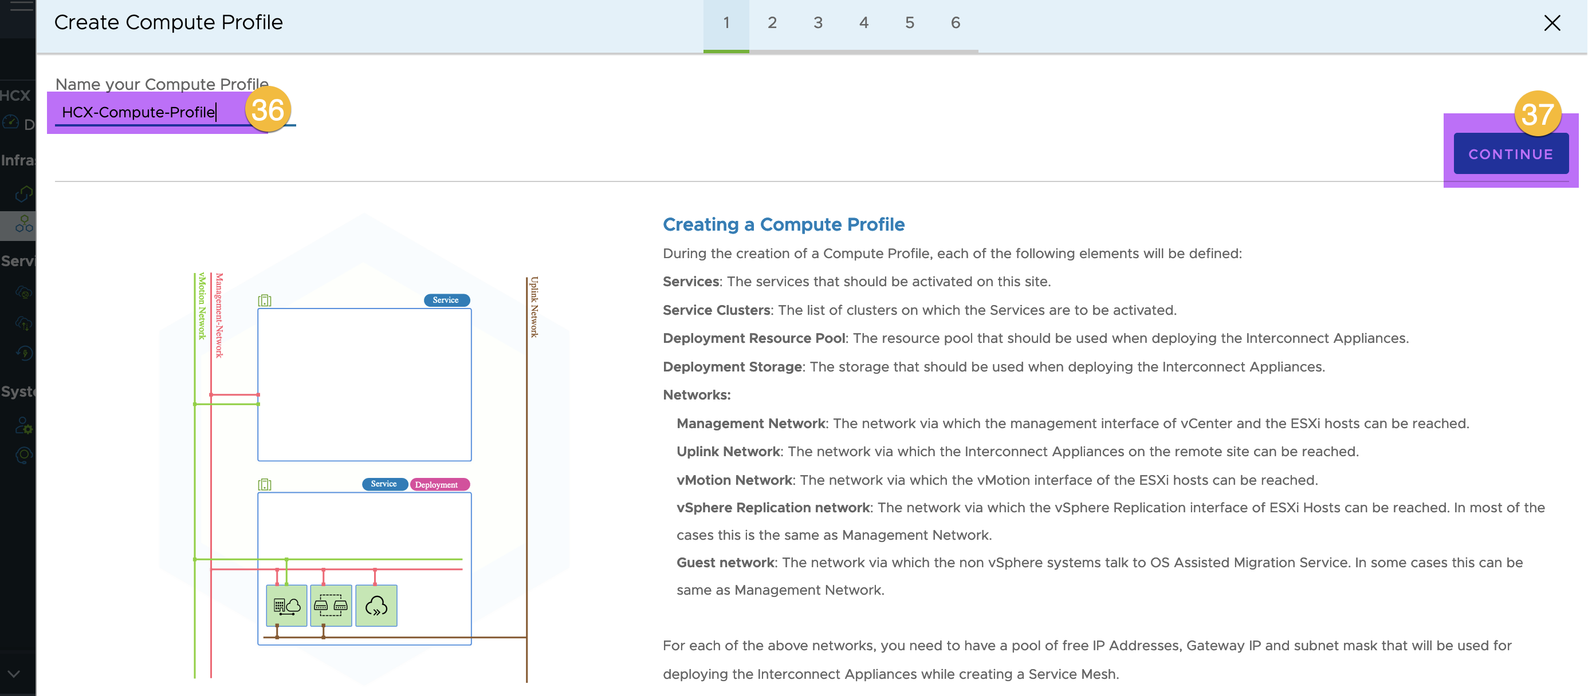The width and height of the screenshot is (1588, 696).
Task: Click the HCX menu icon in sidebar
Action: click(18, 94)
